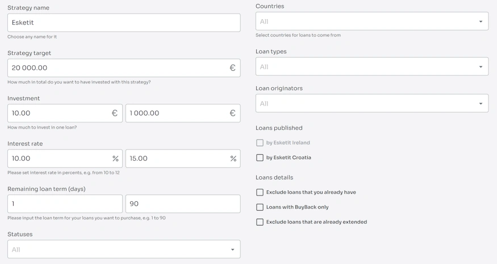Click percent symbol in minimum Interest rate

(x=115, y=159)
